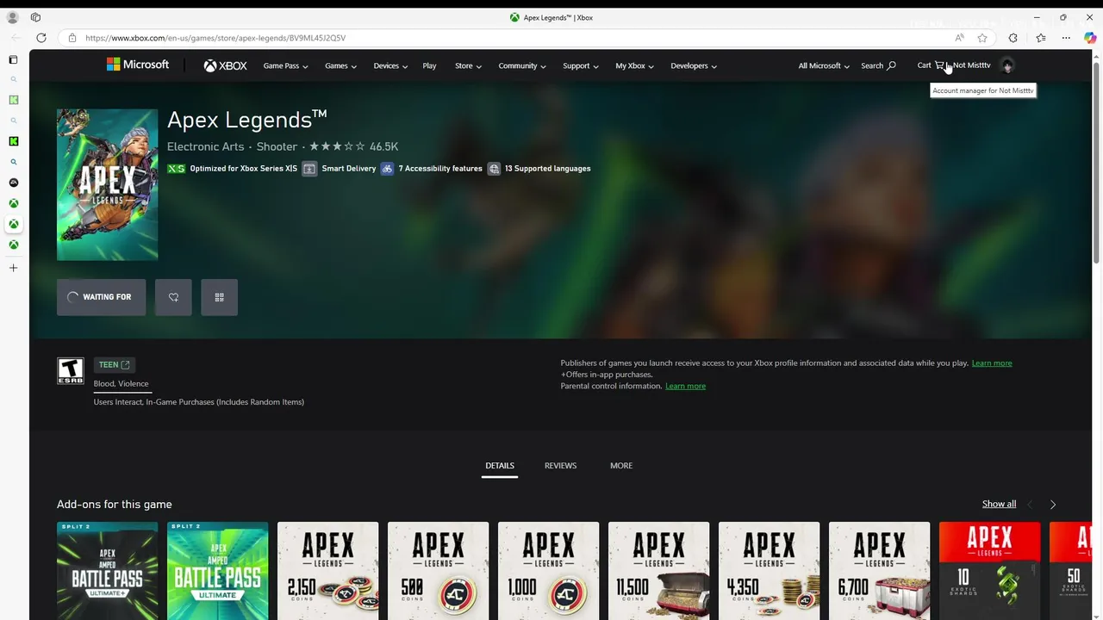Open the Copilot icon in browser toolbar
Viewport: 1103px width, 620px height.
(x=1090, y=38)
